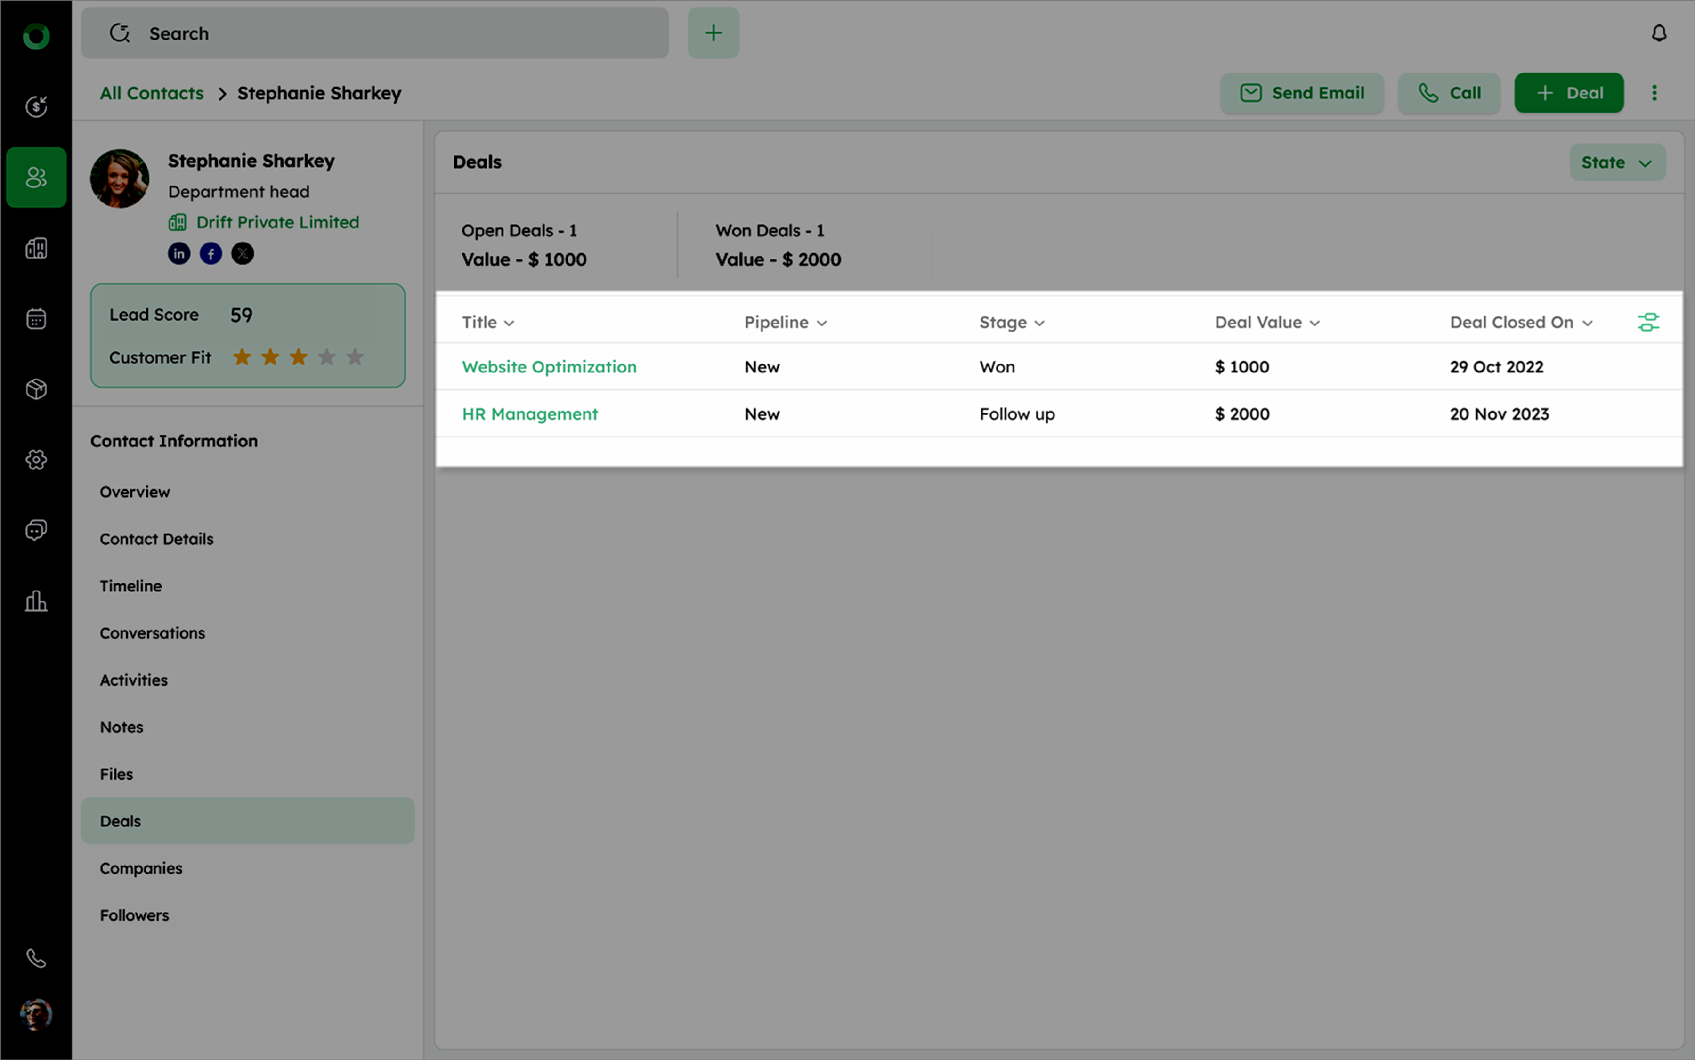Open LinkedIn profile icon for Stephanie

click(179, 254)
